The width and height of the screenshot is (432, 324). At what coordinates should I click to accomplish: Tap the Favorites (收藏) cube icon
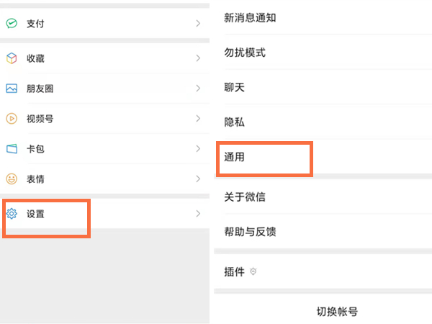point(12,58)
